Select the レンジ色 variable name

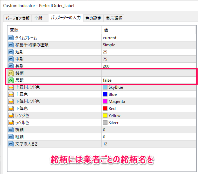coord(22,116)
